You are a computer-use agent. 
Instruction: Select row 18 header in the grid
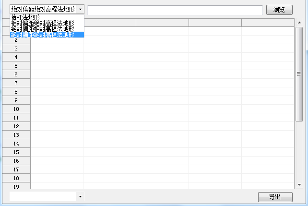point(16,178)
